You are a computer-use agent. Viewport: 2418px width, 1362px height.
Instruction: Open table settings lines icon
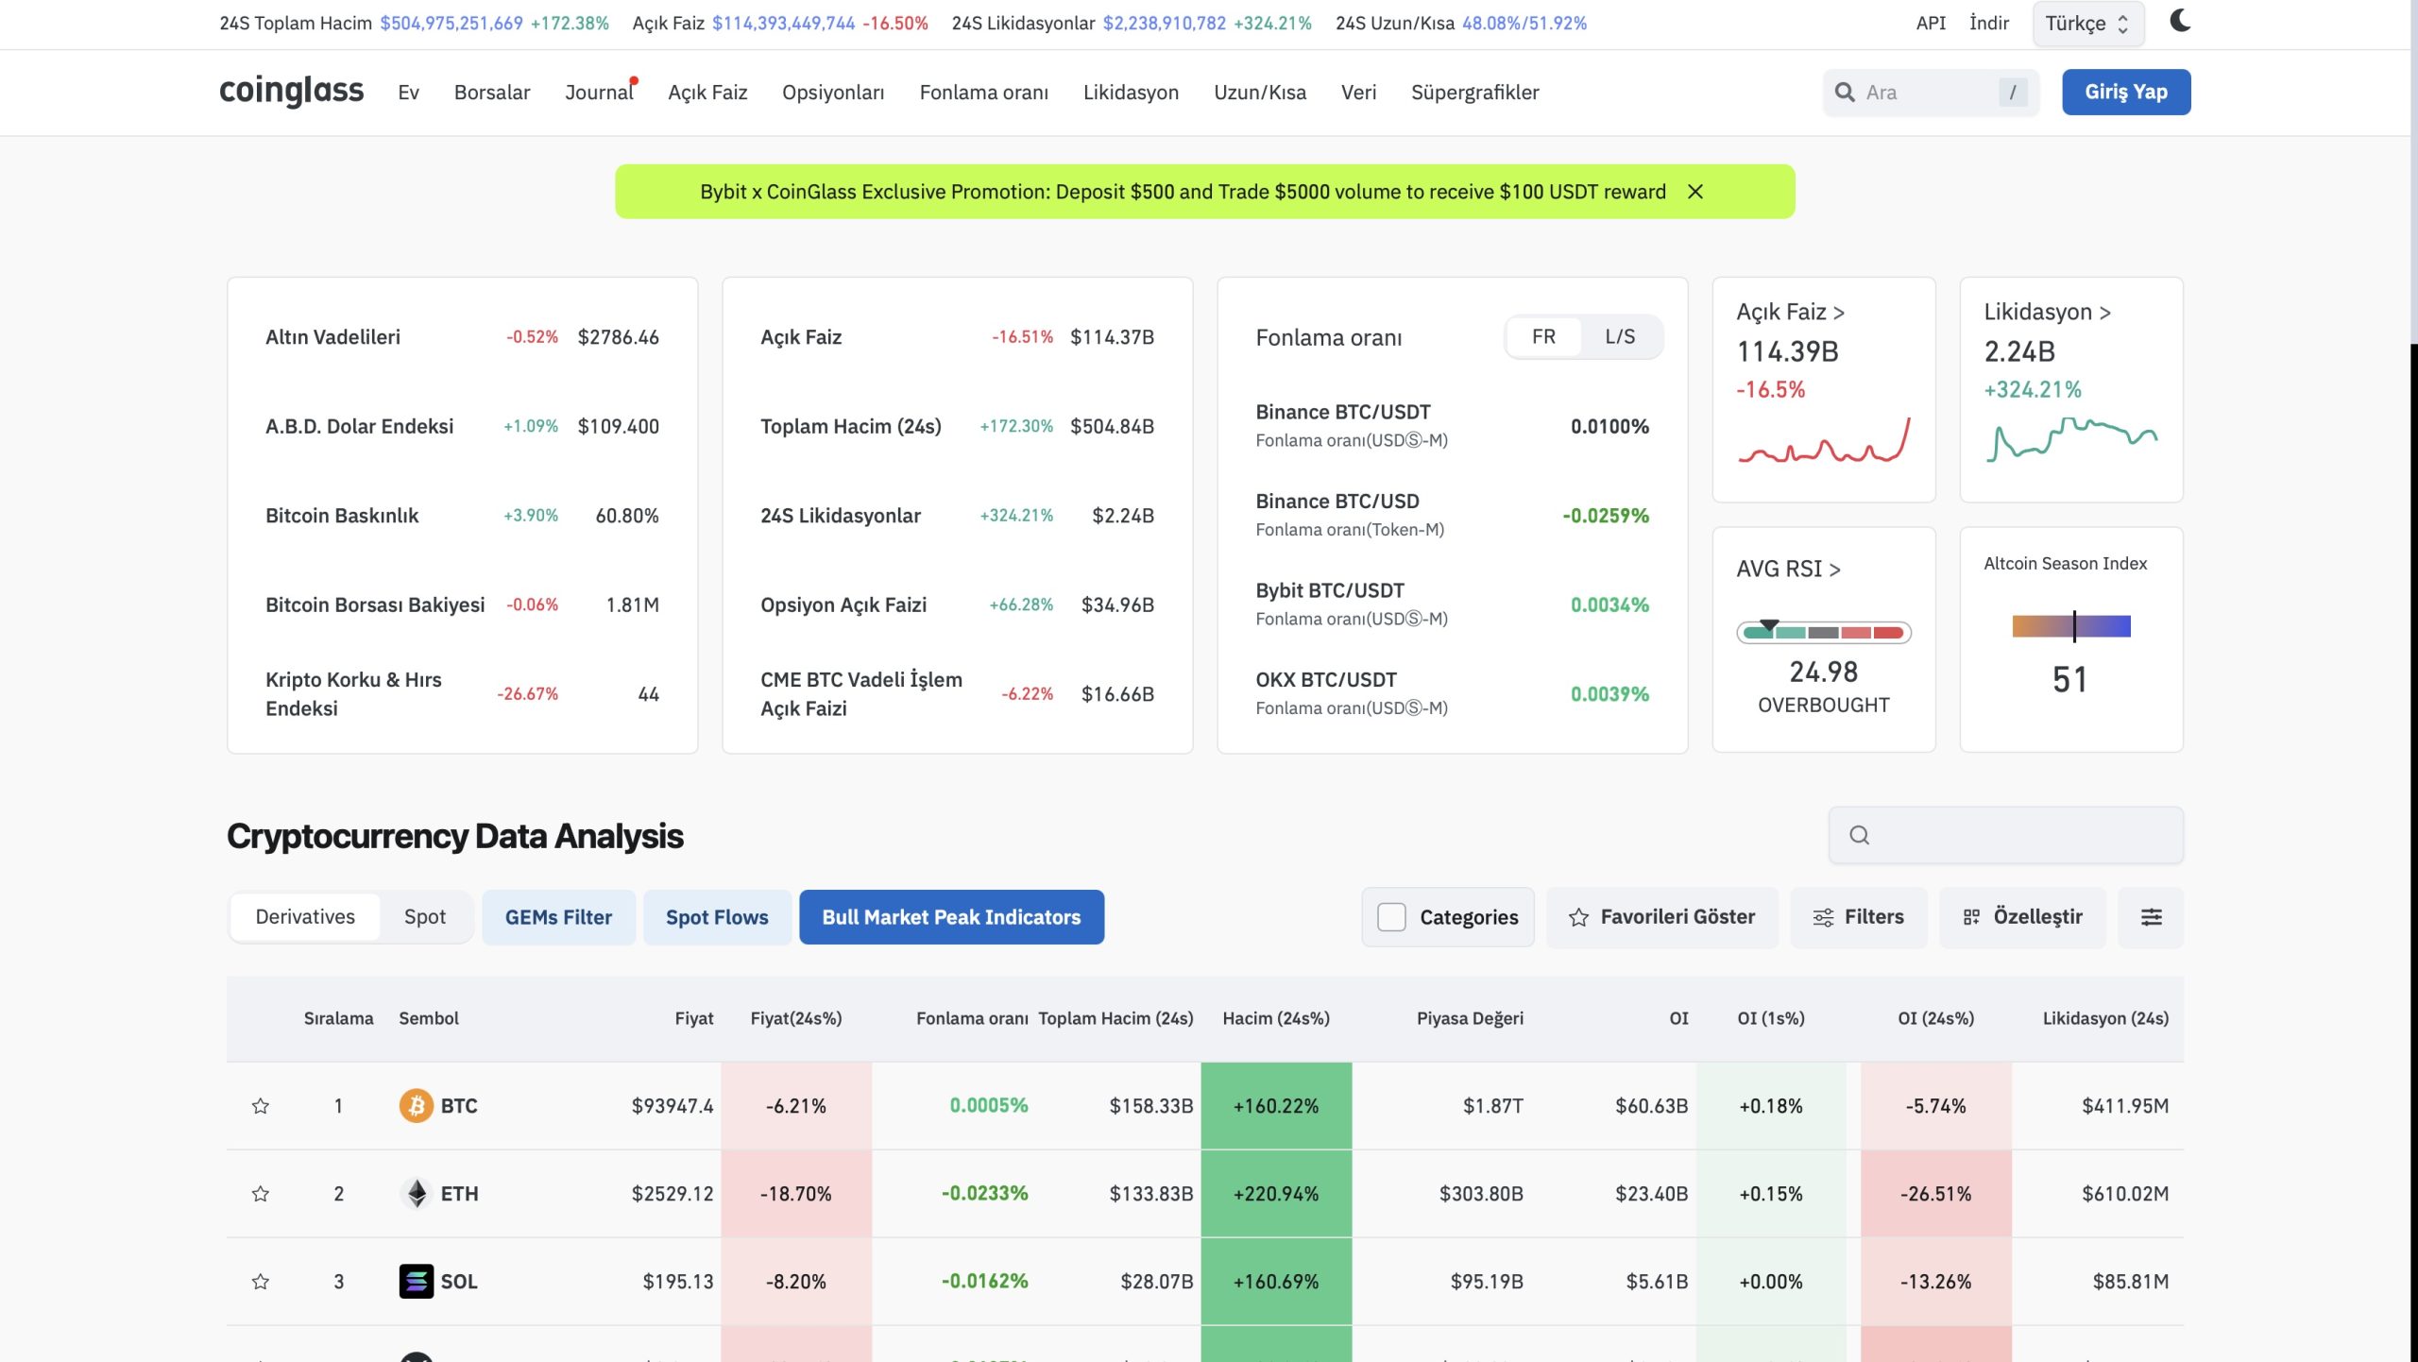coord(2151,917)
